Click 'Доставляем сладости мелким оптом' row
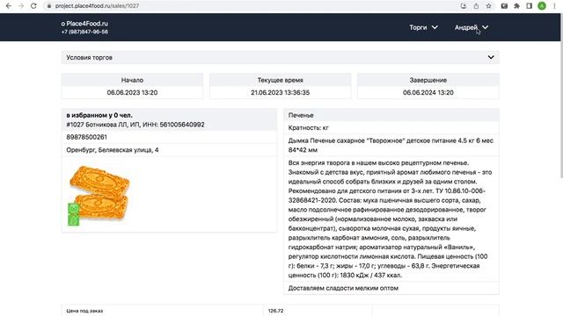This screenshot has width=563, height=316. click(391, 288)
